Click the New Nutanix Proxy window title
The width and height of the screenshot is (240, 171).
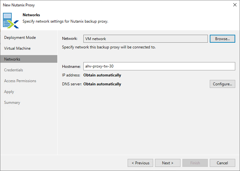[19, 5]
